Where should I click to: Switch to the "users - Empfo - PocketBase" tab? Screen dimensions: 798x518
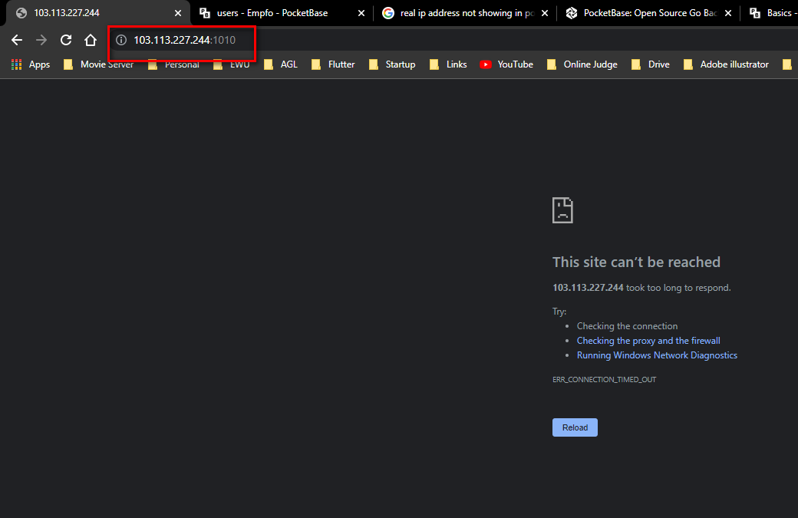pyautogui.click(x=272, y=12)
